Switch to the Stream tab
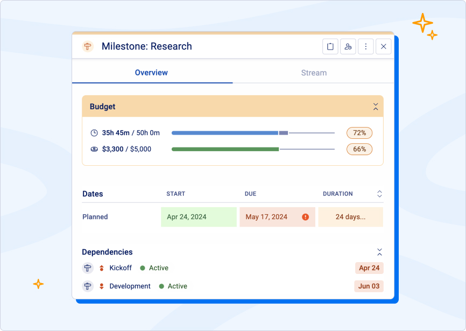This screenshot has height=331, width=466. click(x=314, y=73)
